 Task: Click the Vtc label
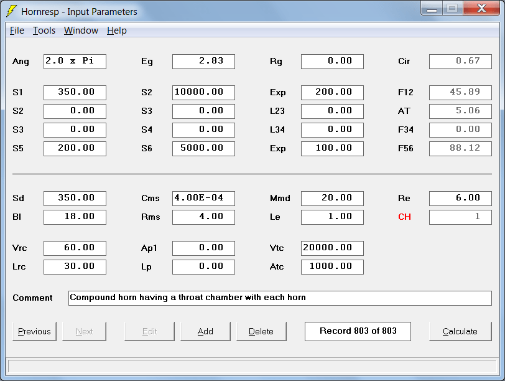click(277, 248)
